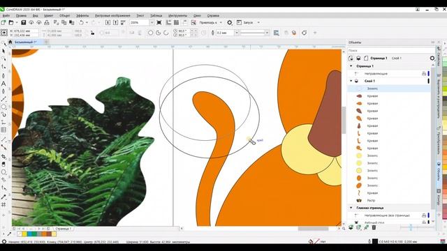The width and height of the screenshot is (447, 251).
Task: Select the Растр object row in Objects panel
Action: [x=389, y=200]
